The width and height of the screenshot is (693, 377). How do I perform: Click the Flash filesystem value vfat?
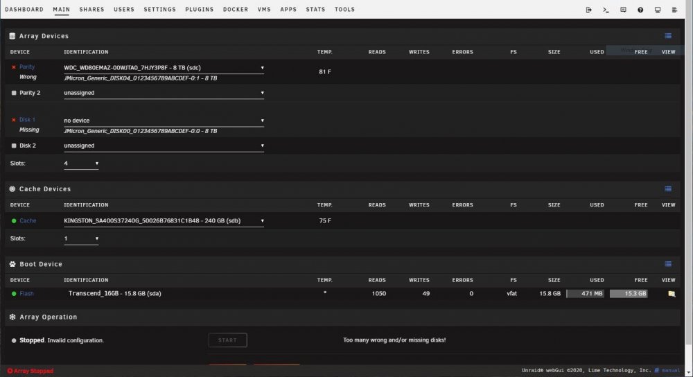click(512, 293)
